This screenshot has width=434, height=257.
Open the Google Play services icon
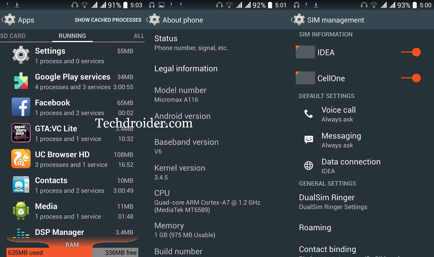tap(21, 81)
